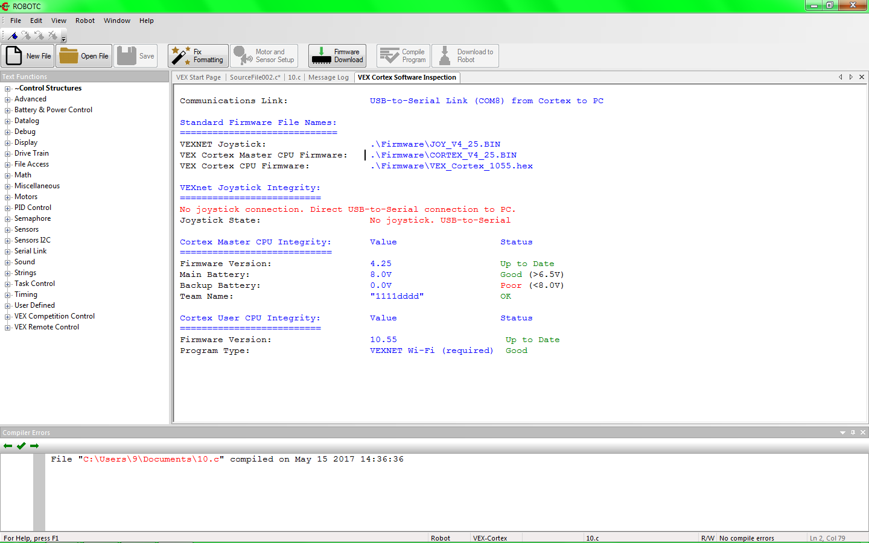Open the Robot menu
Viewport: 869px width, 543px height.
click(85, 21)
